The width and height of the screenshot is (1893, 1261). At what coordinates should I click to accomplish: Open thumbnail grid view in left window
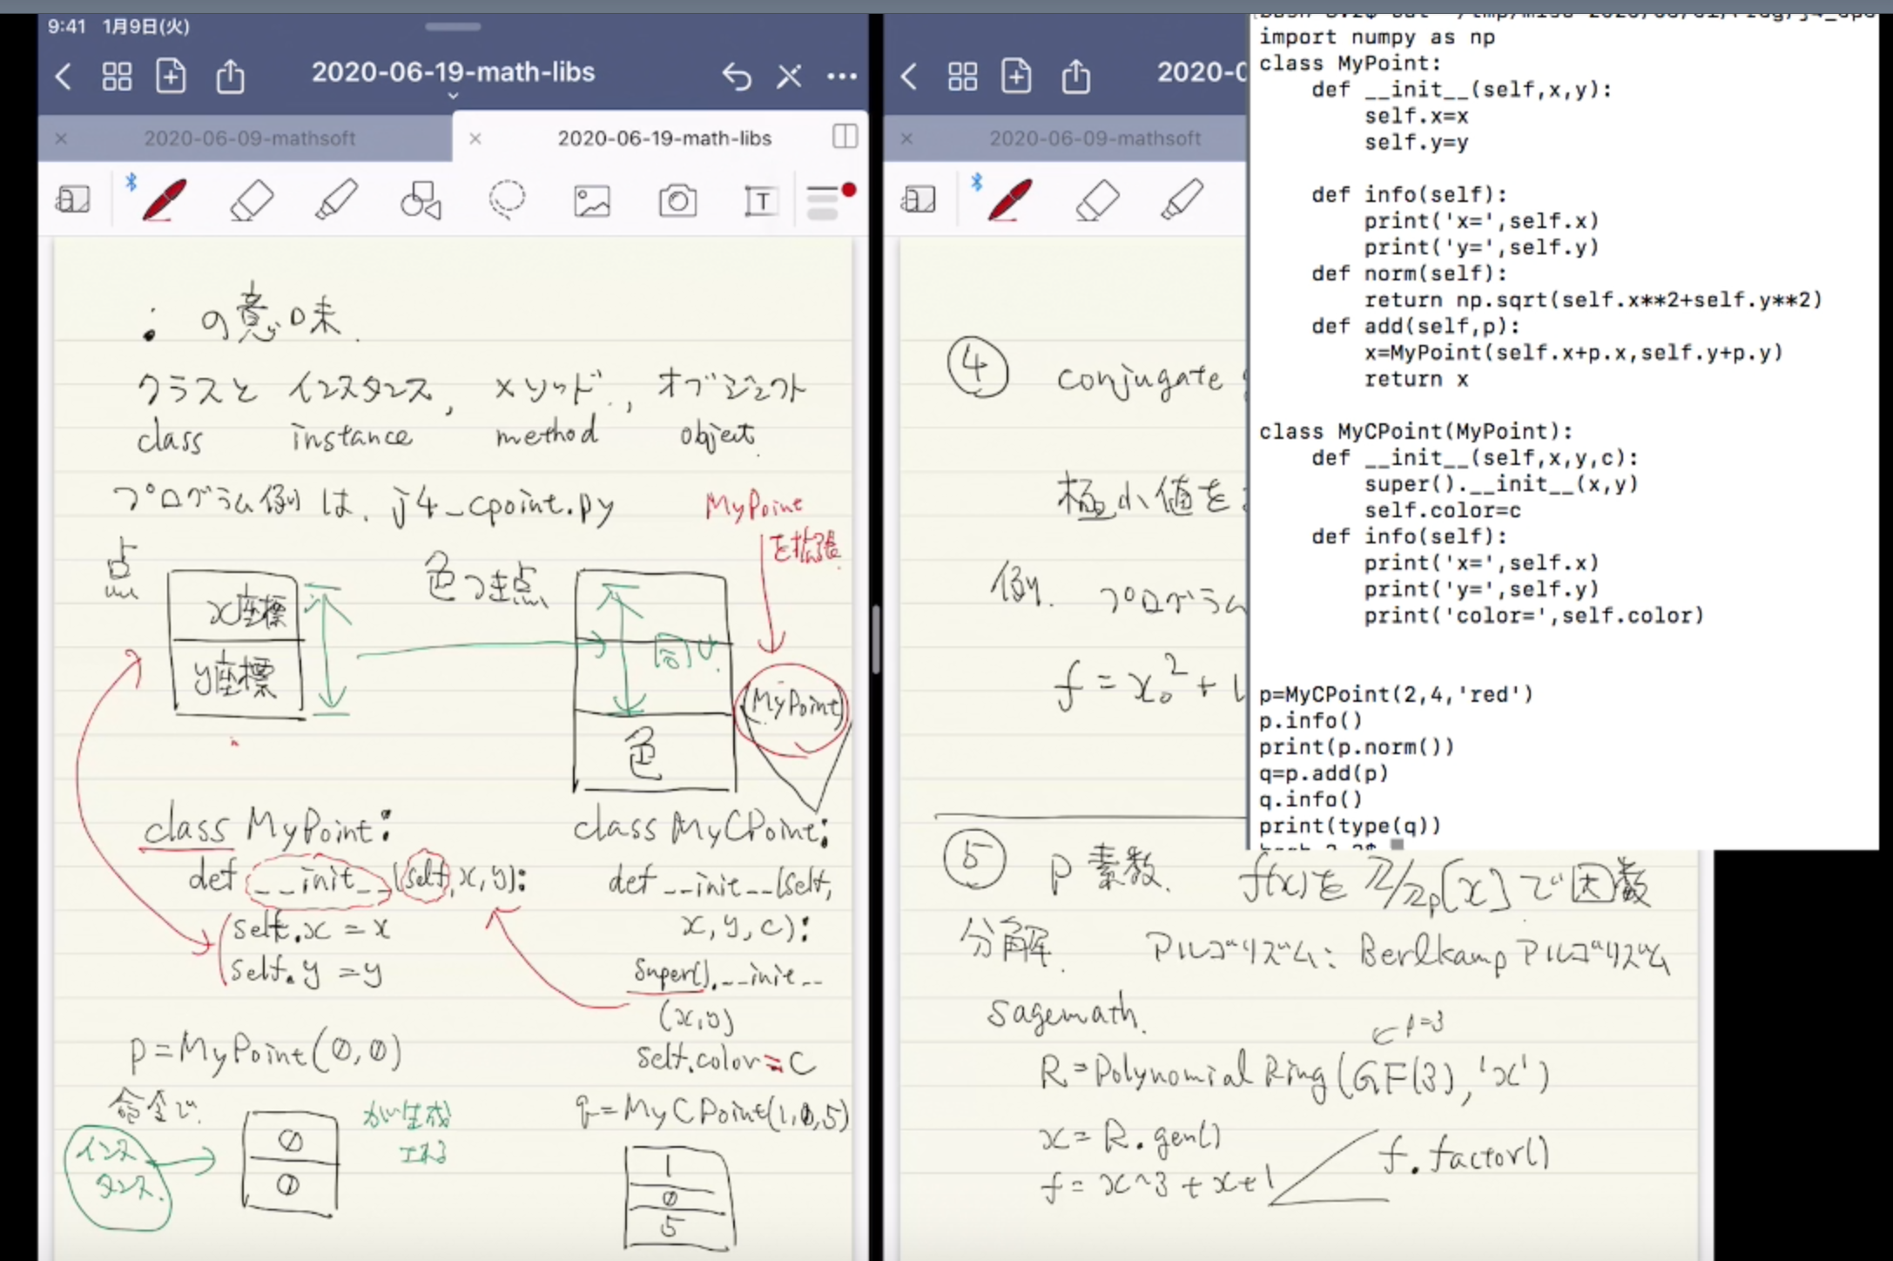click(117, 77)
